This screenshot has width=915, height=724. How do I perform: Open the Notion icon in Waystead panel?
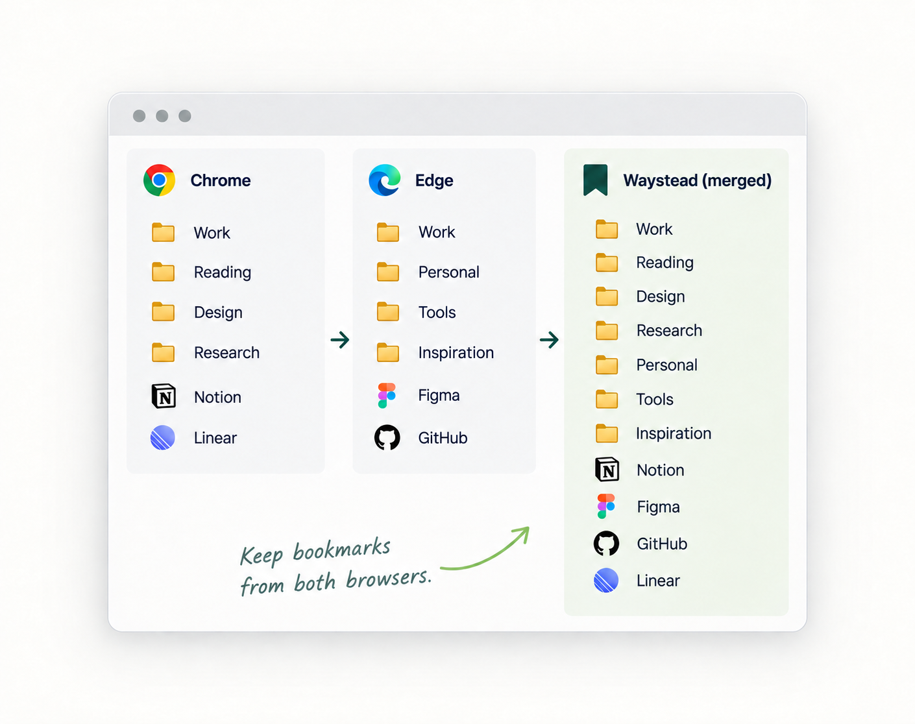(x=607, y=469)
